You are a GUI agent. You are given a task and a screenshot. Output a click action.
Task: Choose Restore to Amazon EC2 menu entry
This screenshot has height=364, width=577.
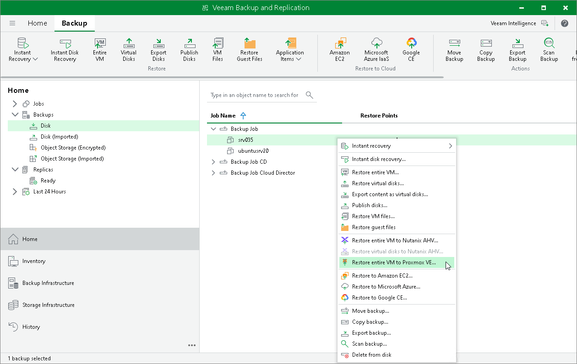[x=397, y=276]
